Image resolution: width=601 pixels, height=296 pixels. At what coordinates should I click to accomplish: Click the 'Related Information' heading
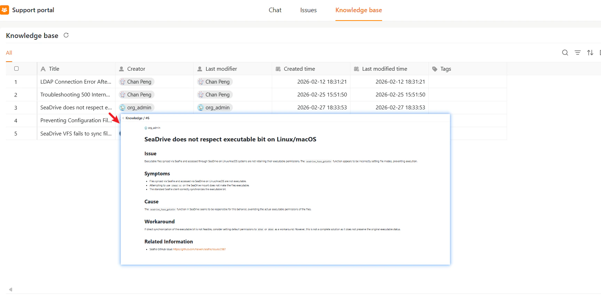[168, 242]
